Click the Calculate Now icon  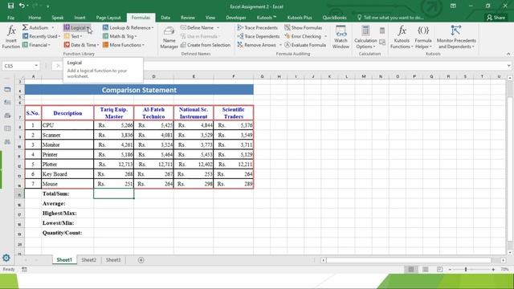pos(382,31)
